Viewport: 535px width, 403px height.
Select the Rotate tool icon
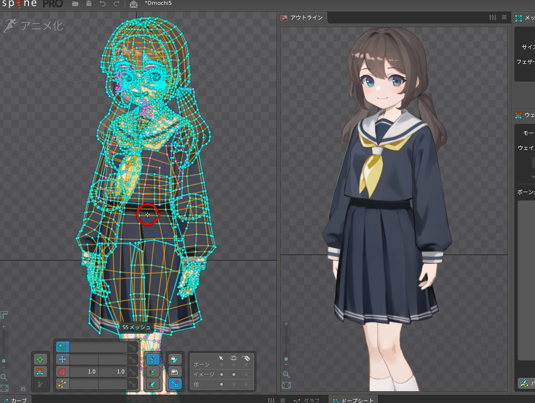click(62, 347)
